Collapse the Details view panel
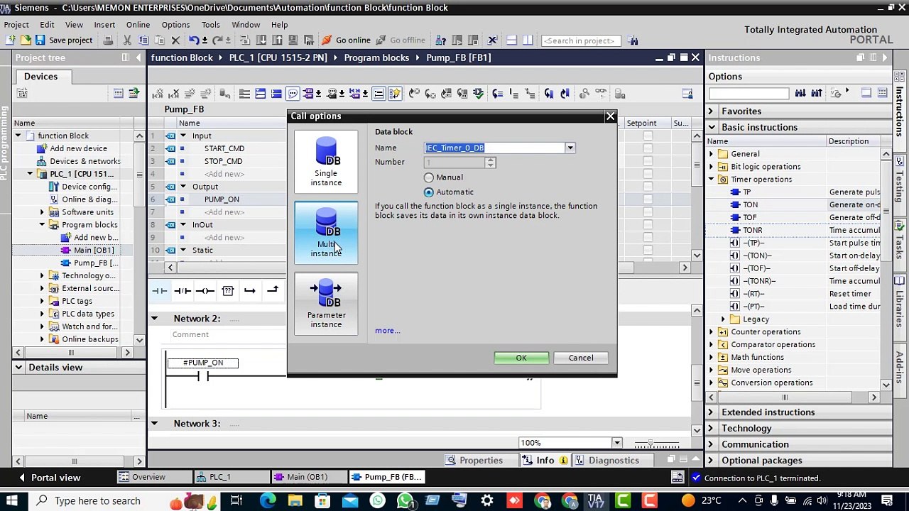This screenshot has height=511, width=909. pos(18,368)
